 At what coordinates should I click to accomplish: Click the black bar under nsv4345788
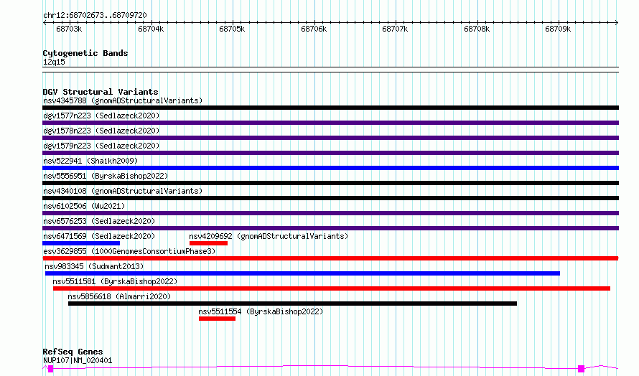330,108
